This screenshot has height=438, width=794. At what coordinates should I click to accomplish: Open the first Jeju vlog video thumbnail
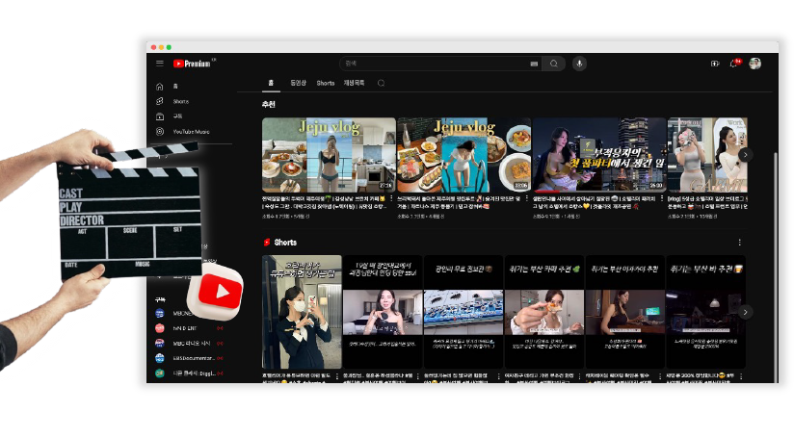(329, 154)
